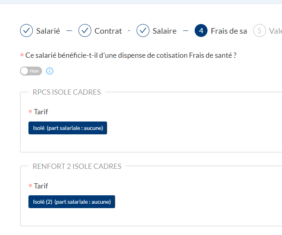Open the partially visible fifth step label
Viewport: 282px width, 235px height.
(276, 31)
